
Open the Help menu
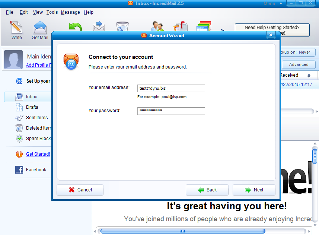[89, 12]
